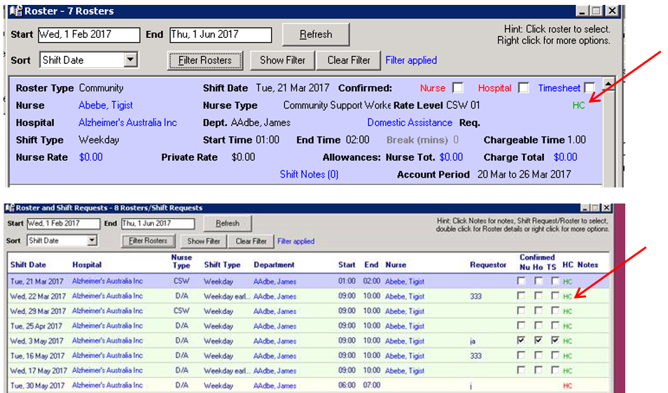Select the Tue, 21 Mar 2017 shift row
Screen dimensions: 668x393
coord(309,281)
